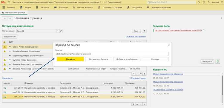Viewport: 224px width, 108px height.
Task: Click the forward navigation arrow
Action: click(x=10, y=18)
